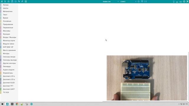The width and height of the screenshot is (189, 106).
Task: Open the Сенсоры входа category
Action: 9,57
